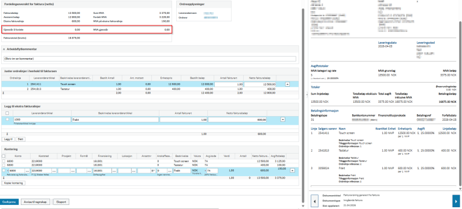The width and height of the screenshot is (462, 209).
Task: Open the blurred Leverandørnavn link
Action: [x=208, y=13]
